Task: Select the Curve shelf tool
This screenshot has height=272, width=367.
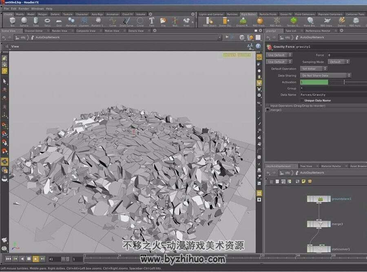Action: click(x=113, y=22)
